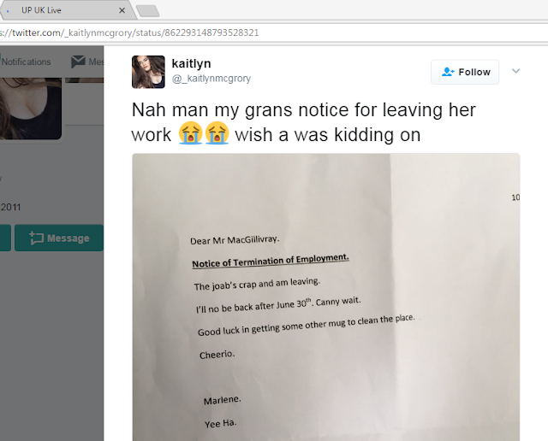Viewport: 548px width, 441px height.
Task: Open a new browser tab
Action: pyautogui.click(x=148, y=11)
